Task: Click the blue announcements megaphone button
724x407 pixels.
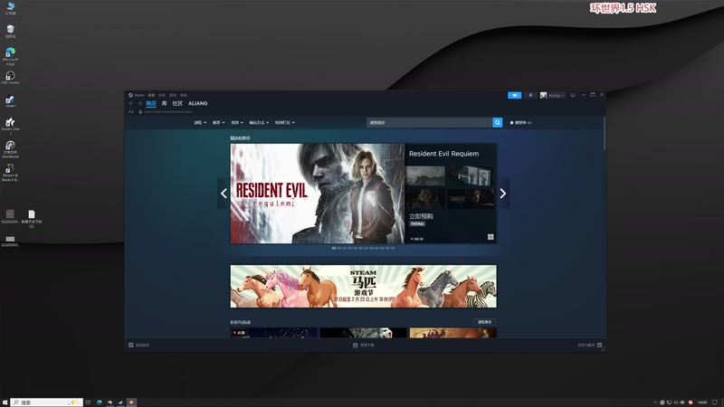Action: click(514, 95)
